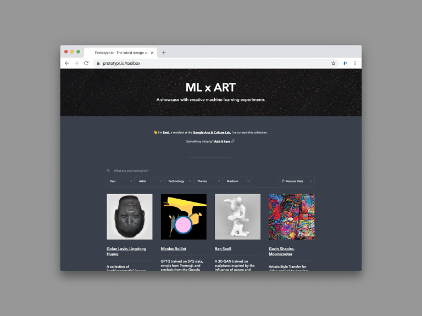Open the Medium filter dropdown

[x=238, y=181]
